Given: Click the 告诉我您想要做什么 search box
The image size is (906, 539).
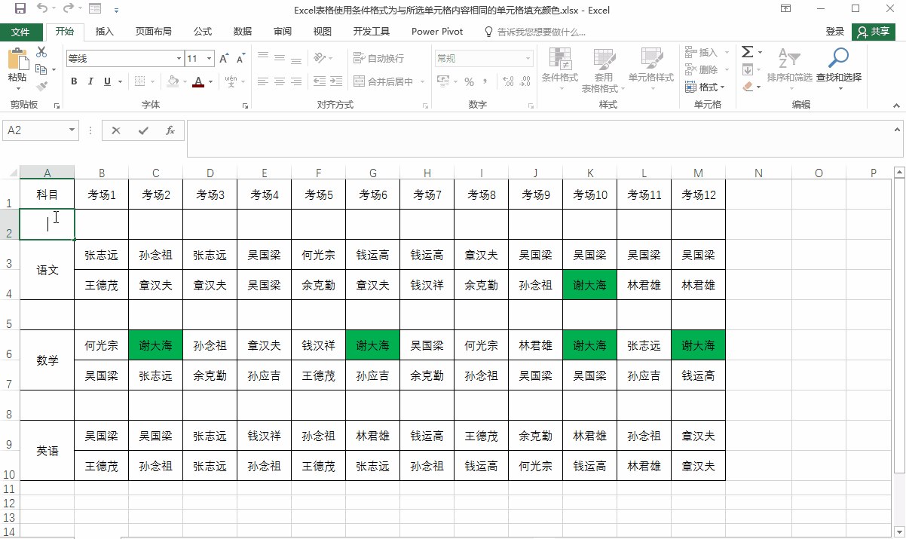Looking at the screenshot, I should tap(535, 32).
